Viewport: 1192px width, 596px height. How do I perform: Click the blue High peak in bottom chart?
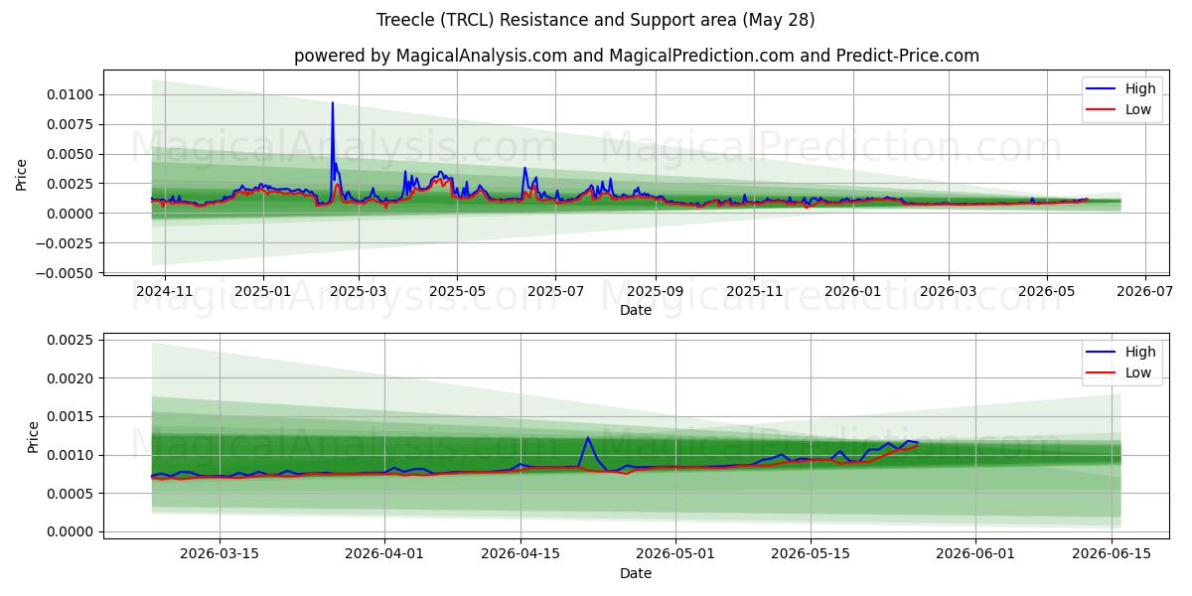point(587,438)
